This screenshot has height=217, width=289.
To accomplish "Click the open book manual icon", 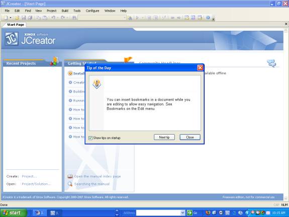I will 70,176.
